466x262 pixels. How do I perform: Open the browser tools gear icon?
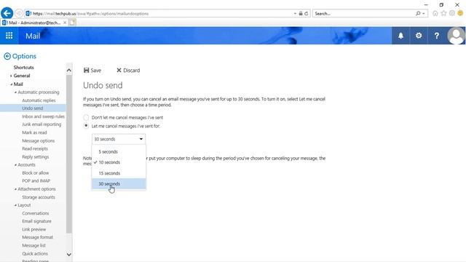[x=452, y=13]
